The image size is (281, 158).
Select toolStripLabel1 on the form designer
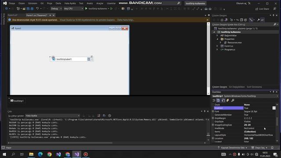click(64, 59)
